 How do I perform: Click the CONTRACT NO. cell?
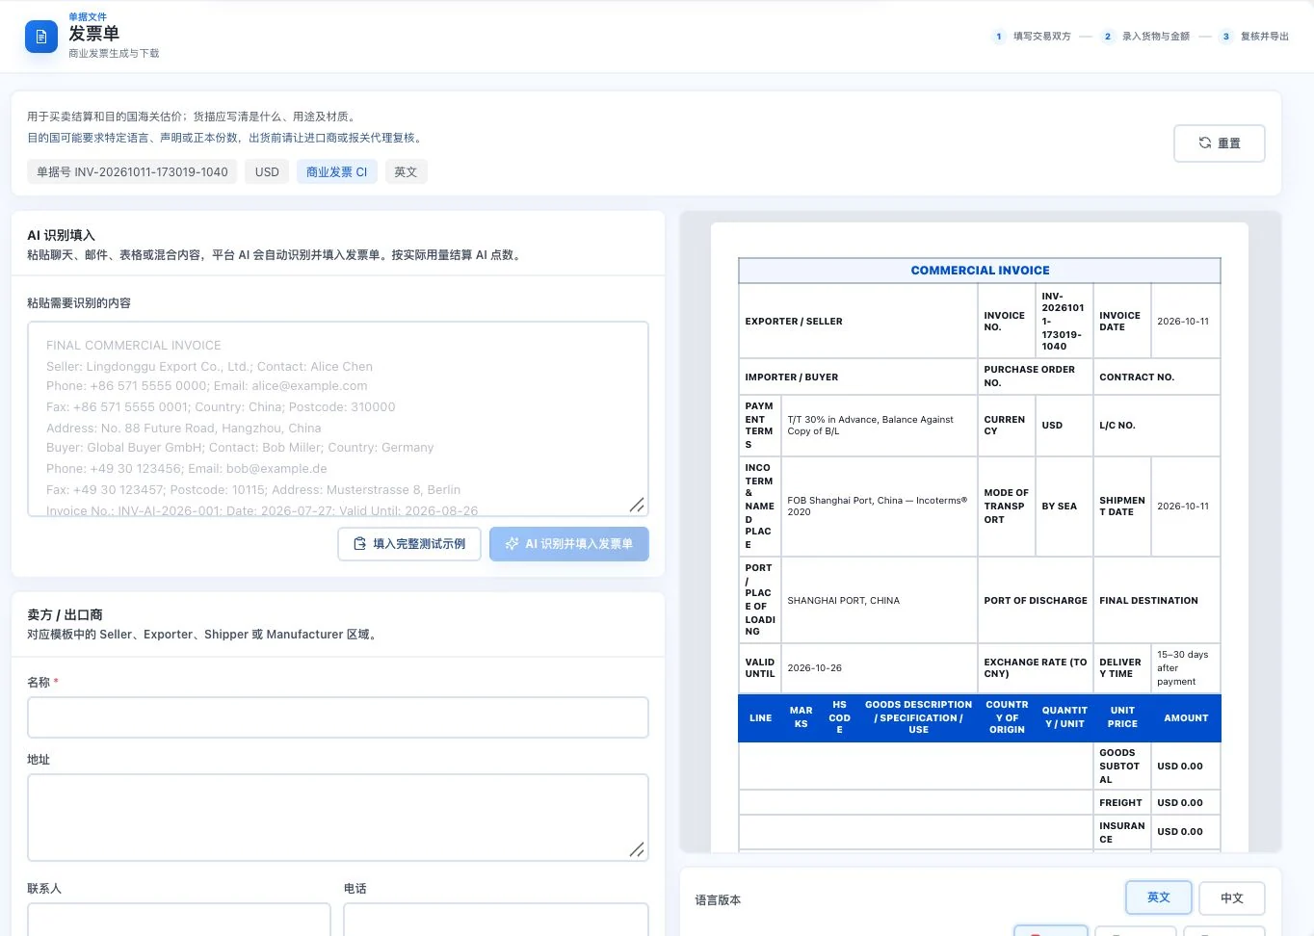(x=1157, y=377)
